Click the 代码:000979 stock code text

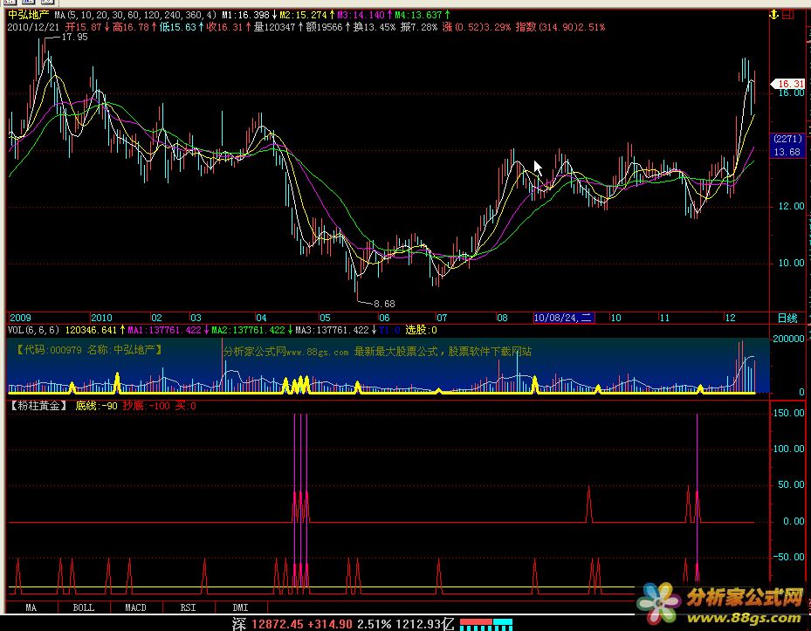pos(52,350)
